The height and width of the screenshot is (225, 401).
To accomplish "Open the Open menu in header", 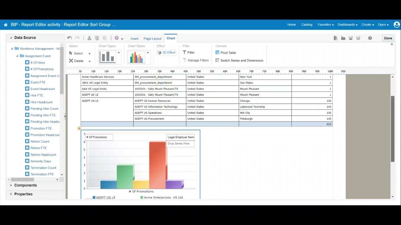I will tap(383, 24).
